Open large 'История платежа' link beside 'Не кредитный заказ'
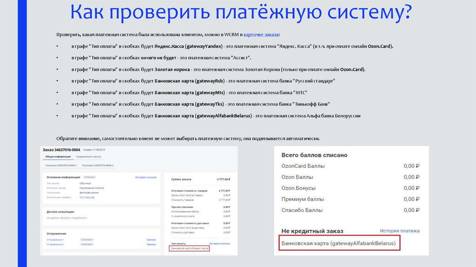The width and height of the screenshot is (476, 267). coord(399,231)
